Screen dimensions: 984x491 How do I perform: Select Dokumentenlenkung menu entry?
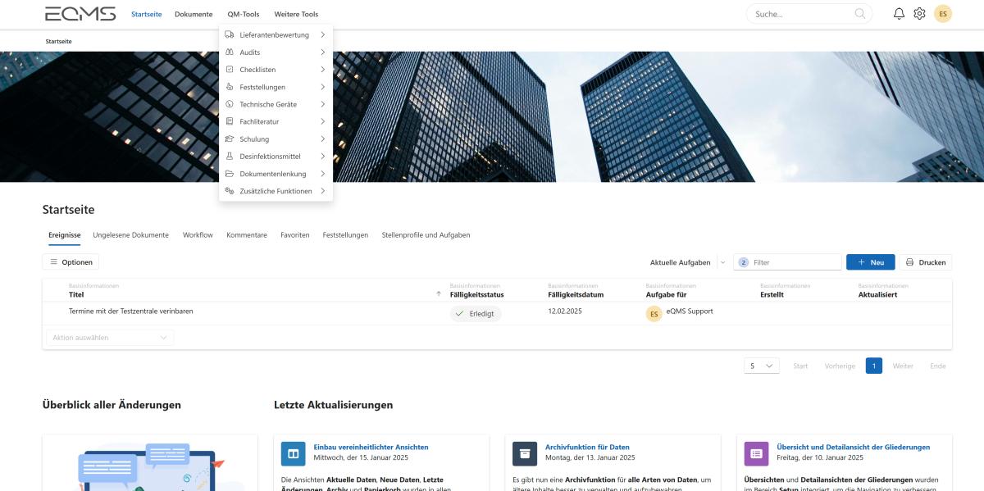click(x=276, y=174)
